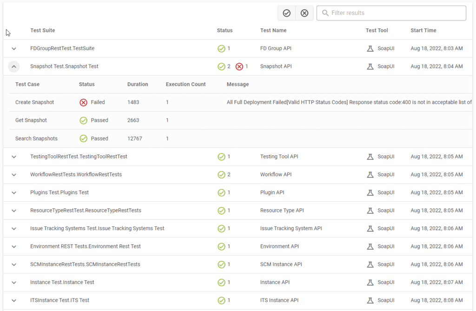Toggle the failed-results filter button
The image size is (476, 311).
[x=304, y=13]
